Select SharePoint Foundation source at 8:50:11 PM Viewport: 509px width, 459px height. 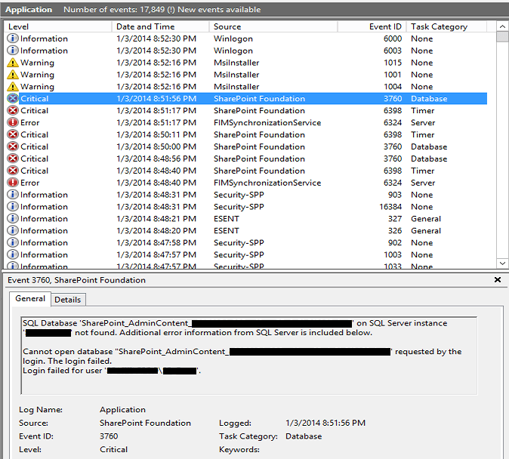(259, 134)
